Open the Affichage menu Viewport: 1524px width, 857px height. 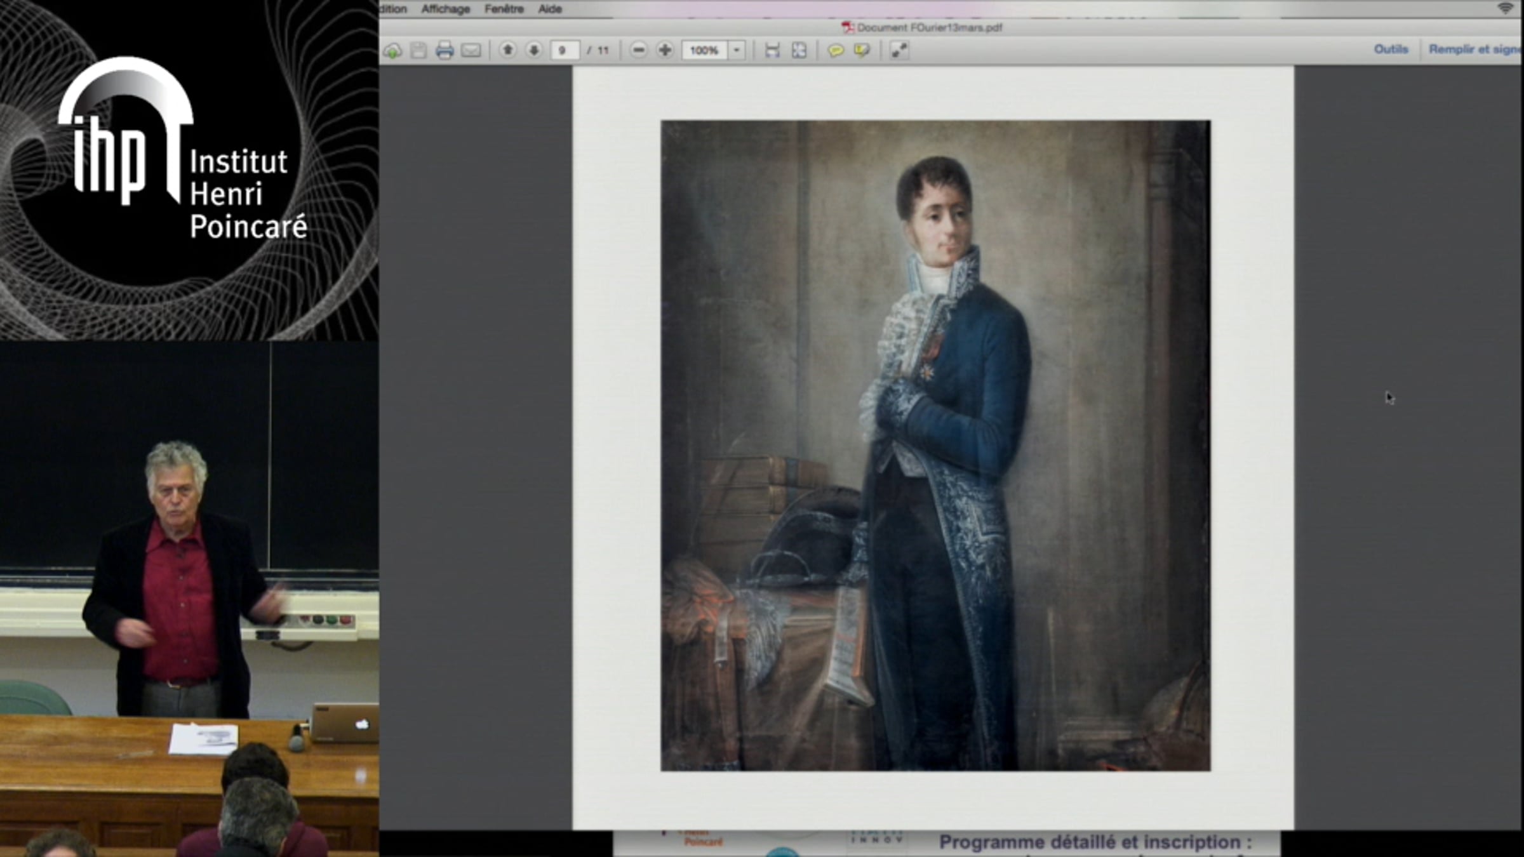pyautogui.click(x=446, y=9)
